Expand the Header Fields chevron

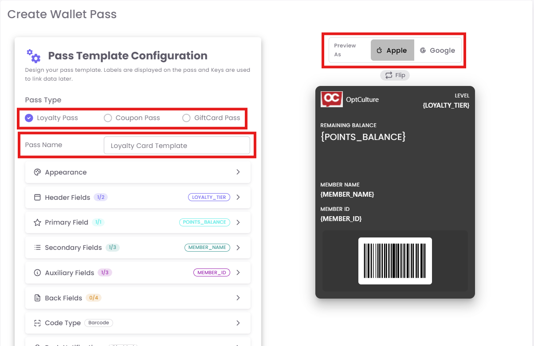[238, 198]
